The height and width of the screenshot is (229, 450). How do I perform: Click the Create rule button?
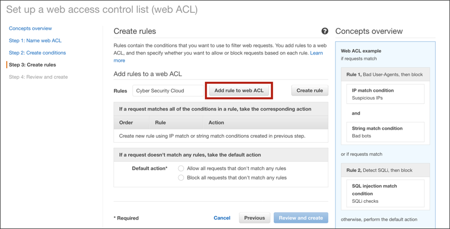click(x=309, y=91)
